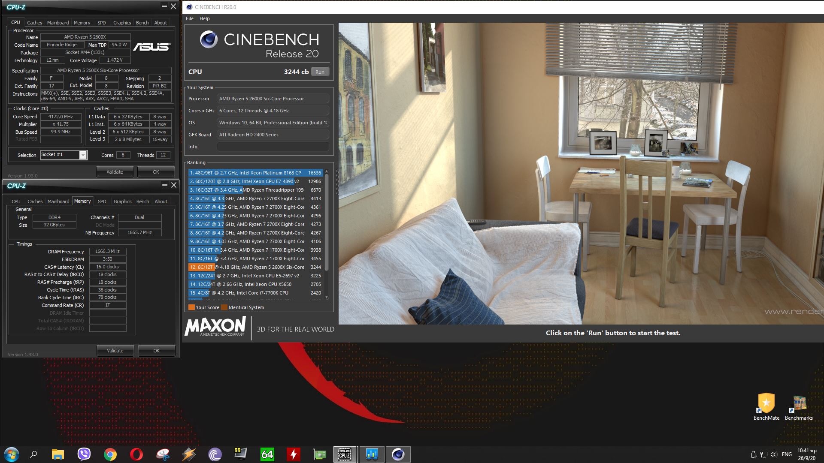Open About tab in top CPU-Z window
The image size is (824, 463).
(x=161, y=23)
